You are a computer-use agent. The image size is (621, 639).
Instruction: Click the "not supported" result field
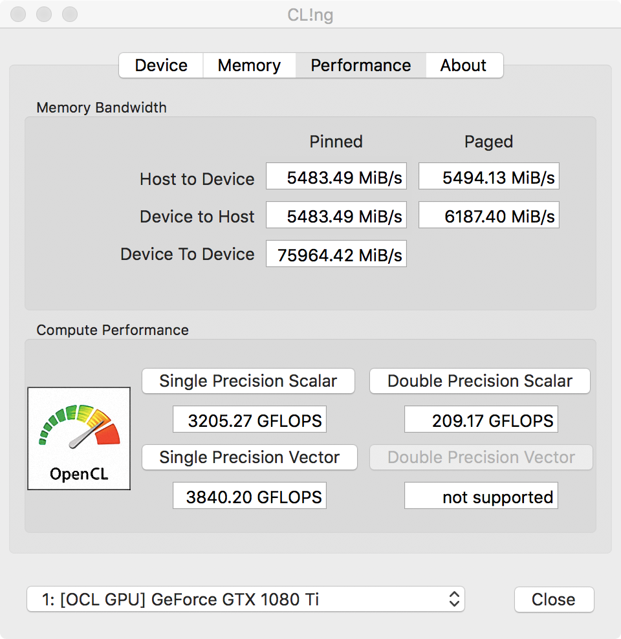[x=481, y=496]
